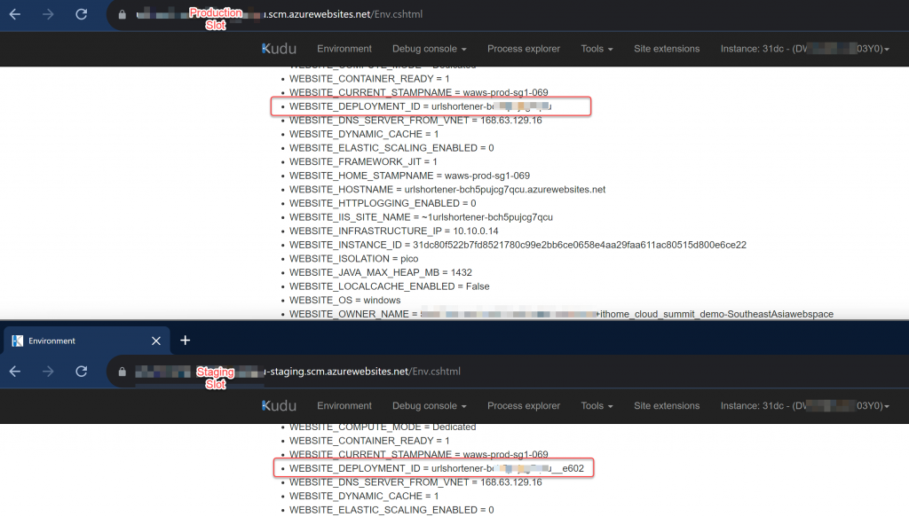Click the Production Slot address bar URL
909x517 pixels.
click(x=280, y=14)
